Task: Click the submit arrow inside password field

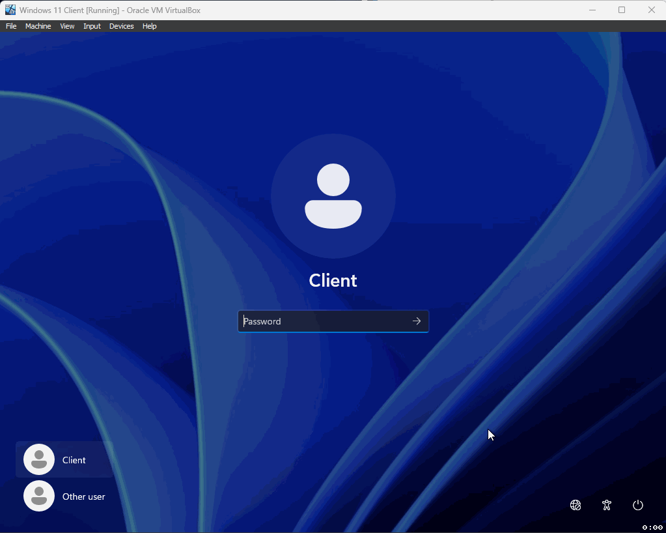Action: point(416,321)
